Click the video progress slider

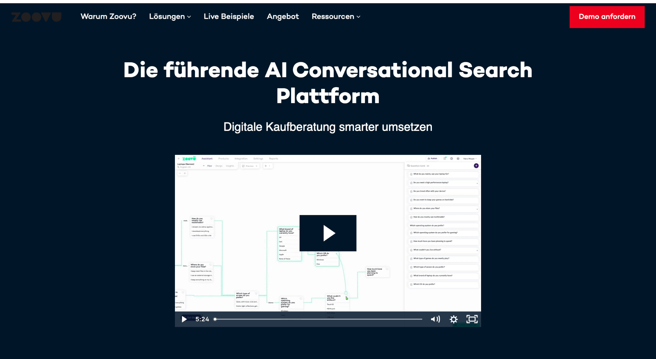pyautogui.click(x=318, y=319)
